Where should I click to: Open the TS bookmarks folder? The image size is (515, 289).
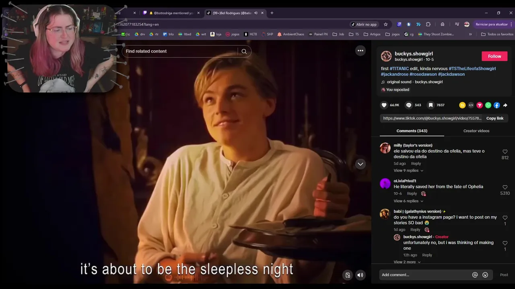(x=354, y=34)
